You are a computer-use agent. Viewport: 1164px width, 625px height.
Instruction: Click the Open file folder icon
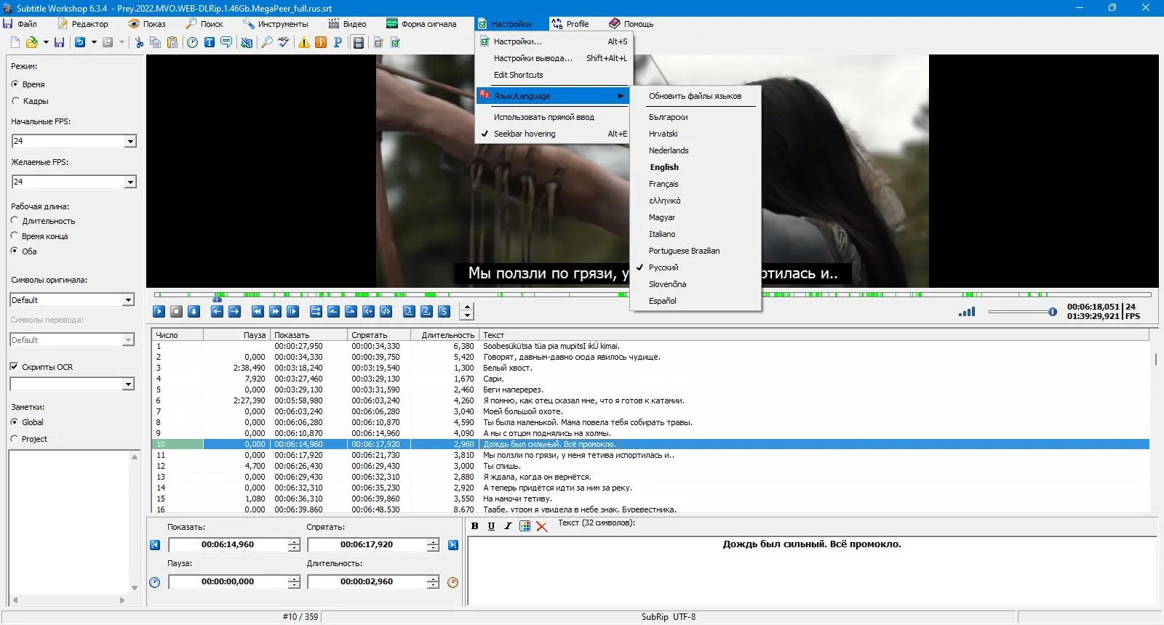pyautogui.click(x=32, y=43)
